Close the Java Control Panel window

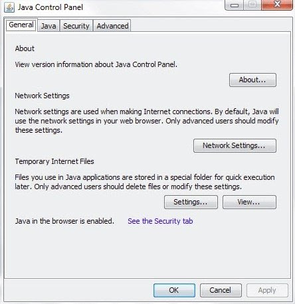tap(277, 5)
